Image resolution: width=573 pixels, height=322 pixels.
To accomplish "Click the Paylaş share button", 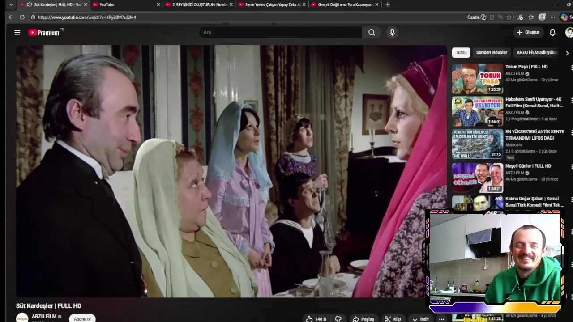I will [x=363, y=319].
